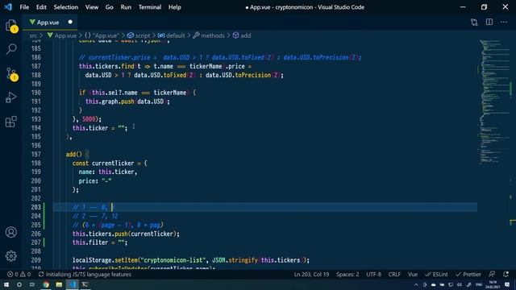Open the Manage gear icon
Screen dimensions: 516x290
[x=10, y=256]
